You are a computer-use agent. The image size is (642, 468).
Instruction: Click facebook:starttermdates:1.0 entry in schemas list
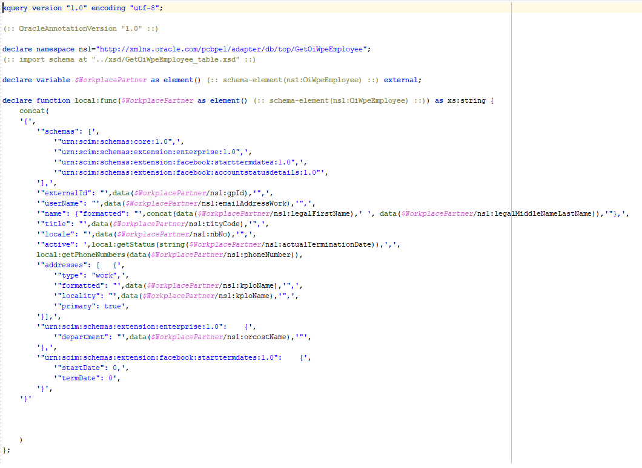pyautogui.click(x=180, y=162)
